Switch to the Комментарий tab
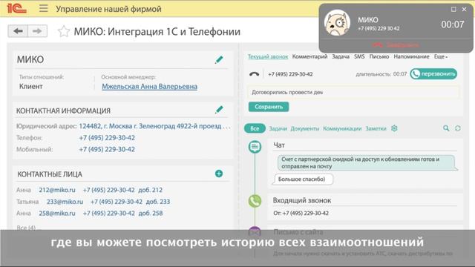475x267 pixels. [x=309, y=56]
